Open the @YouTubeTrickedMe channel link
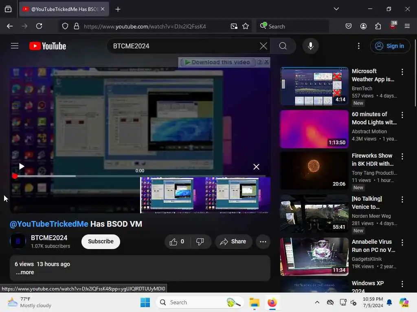Viewport: 417px width, 312px height. 49,224
